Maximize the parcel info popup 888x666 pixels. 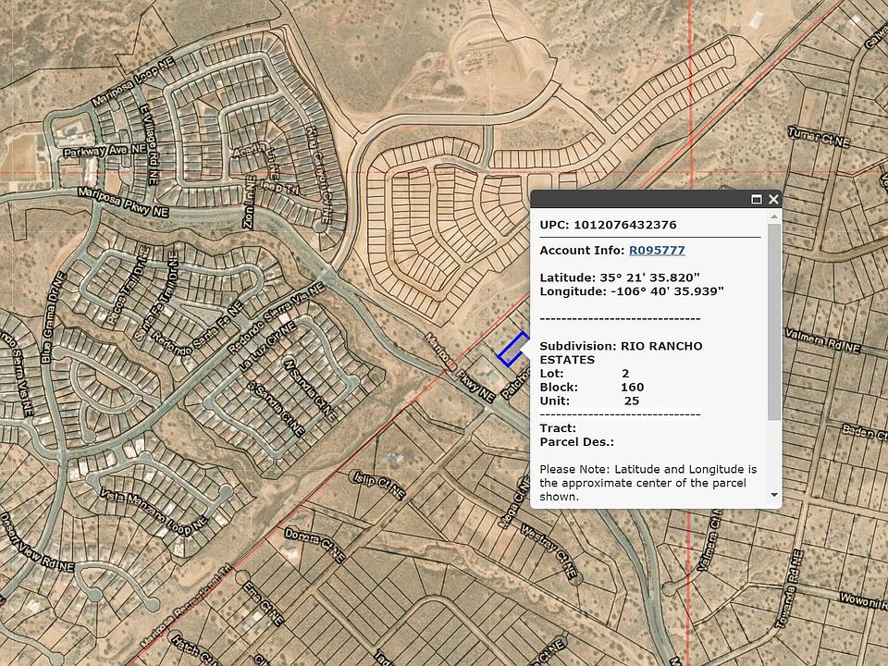tap(756, 200)
